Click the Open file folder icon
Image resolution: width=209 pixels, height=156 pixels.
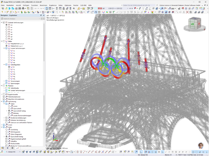click(x=6, y=8)
